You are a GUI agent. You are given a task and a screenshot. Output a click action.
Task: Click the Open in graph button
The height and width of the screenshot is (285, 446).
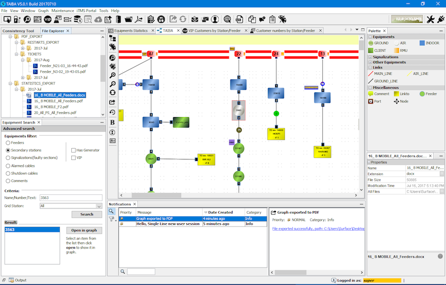coord(85,230)
